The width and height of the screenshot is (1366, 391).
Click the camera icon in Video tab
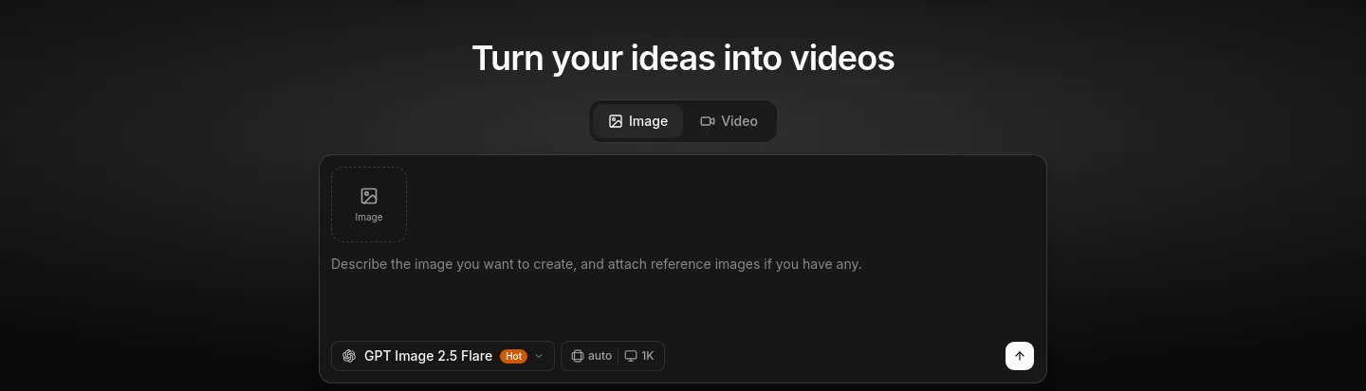708,121
